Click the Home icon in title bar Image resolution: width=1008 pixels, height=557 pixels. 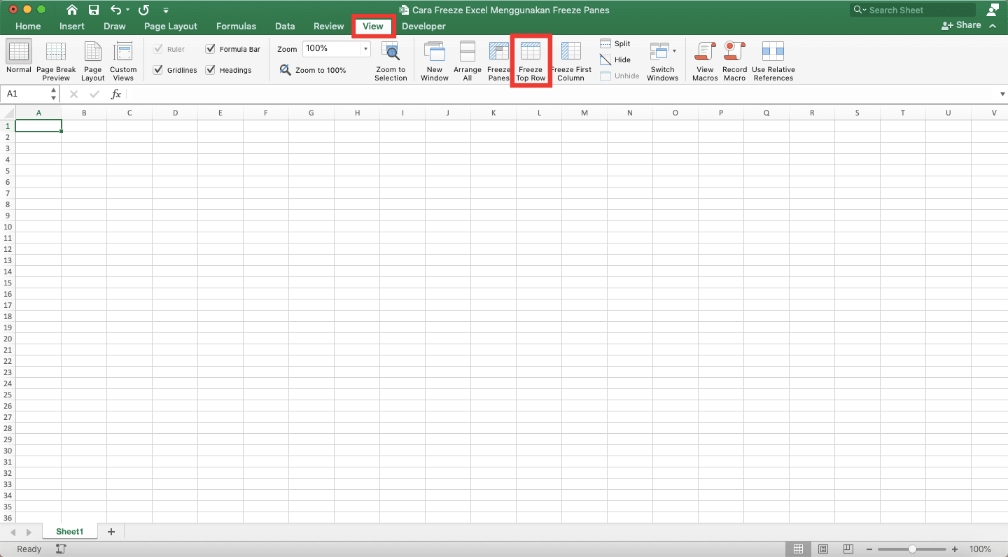72,10
